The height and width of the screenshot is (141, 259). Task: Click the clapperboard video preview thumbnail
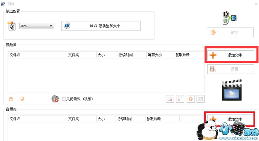click(x=232, y=90)
